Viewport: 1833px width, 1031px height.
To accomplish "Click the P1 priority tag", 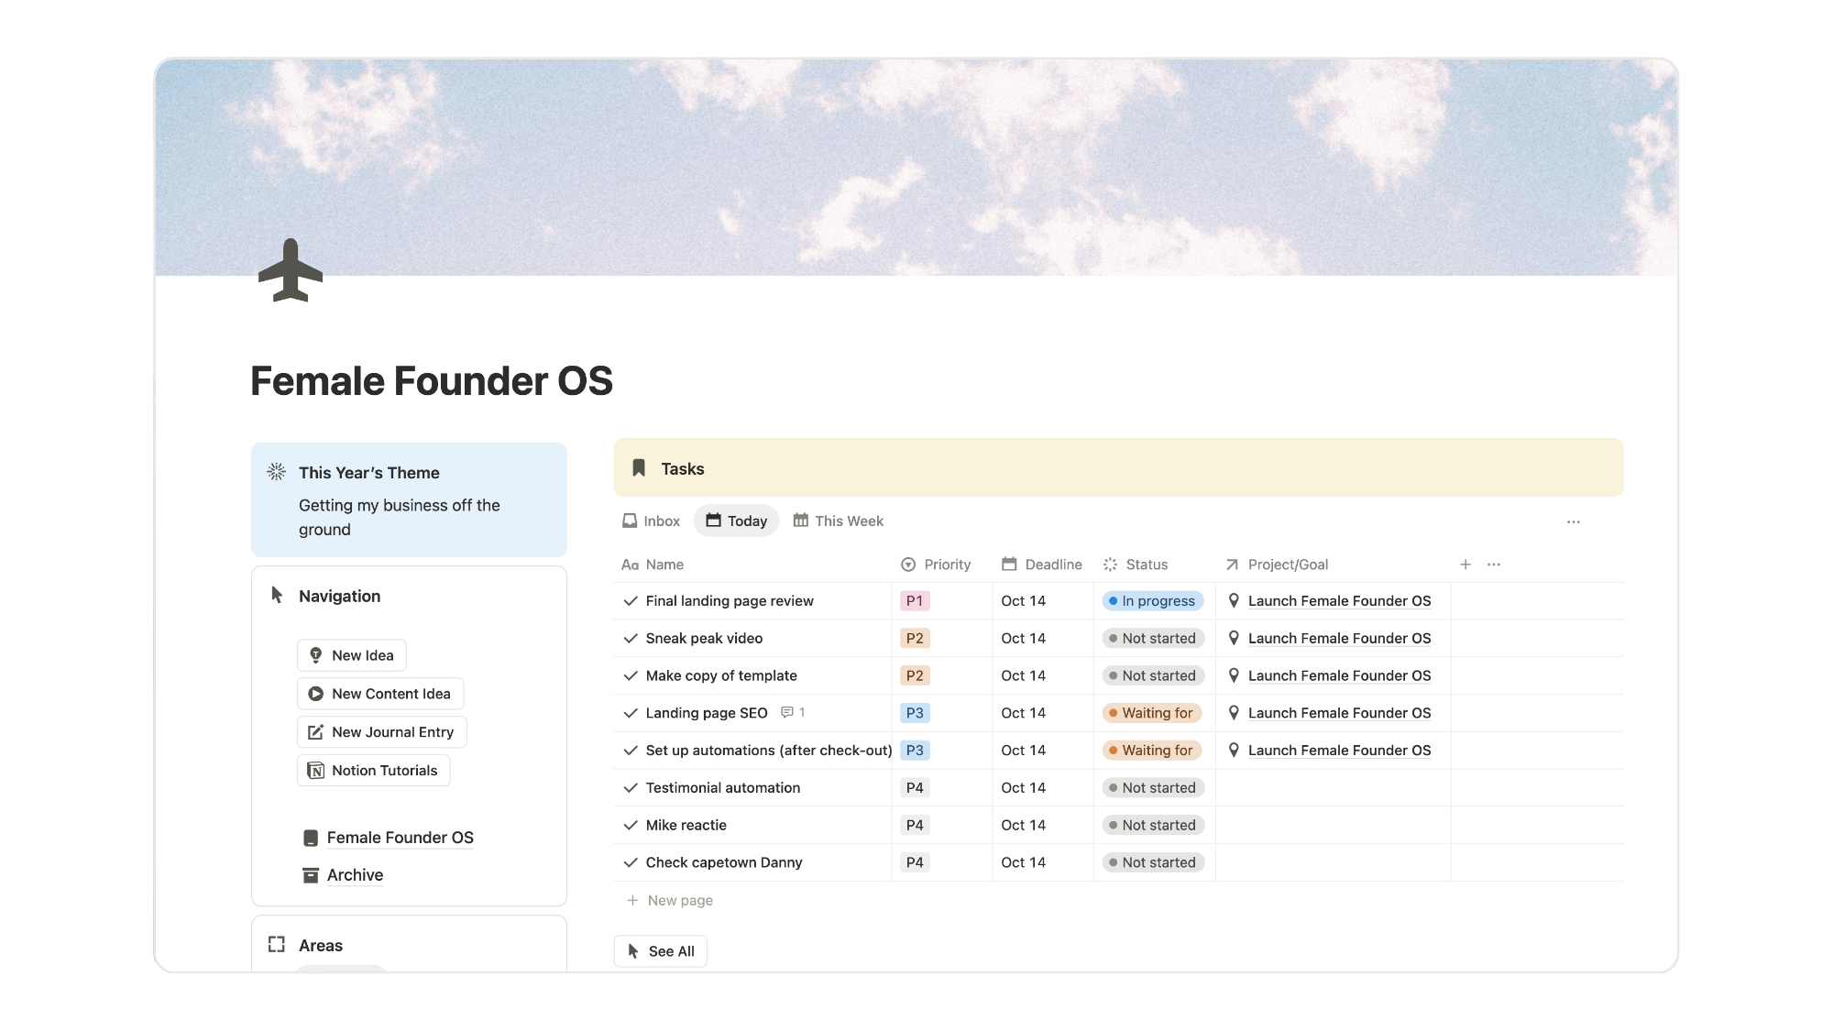I will pos(914,601).
